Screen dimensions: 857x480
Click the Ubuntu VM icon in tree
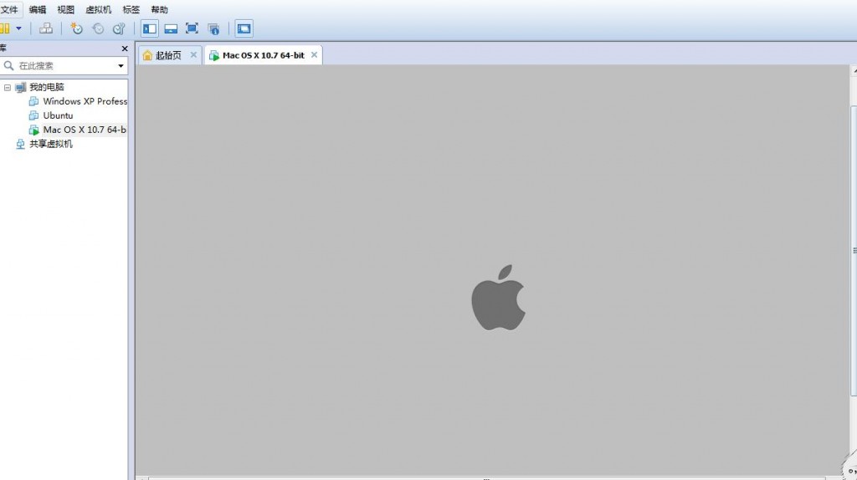33,115
